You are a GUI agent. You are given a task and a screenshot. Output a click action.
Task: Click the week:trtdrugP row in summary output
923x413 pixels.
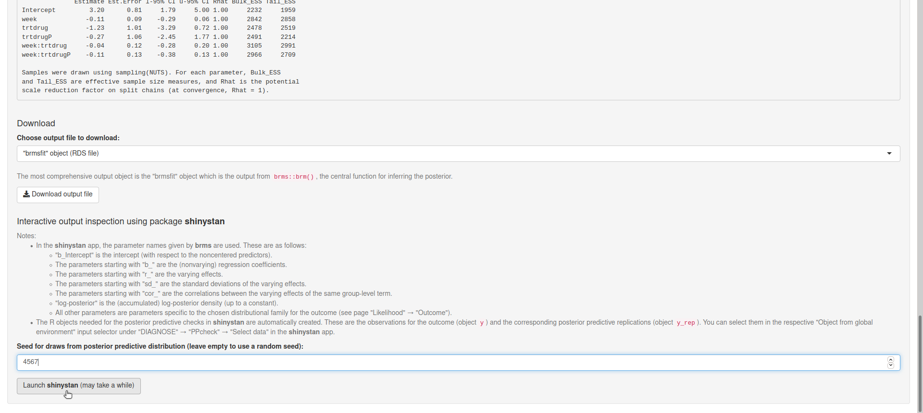[x=46, y=55]
